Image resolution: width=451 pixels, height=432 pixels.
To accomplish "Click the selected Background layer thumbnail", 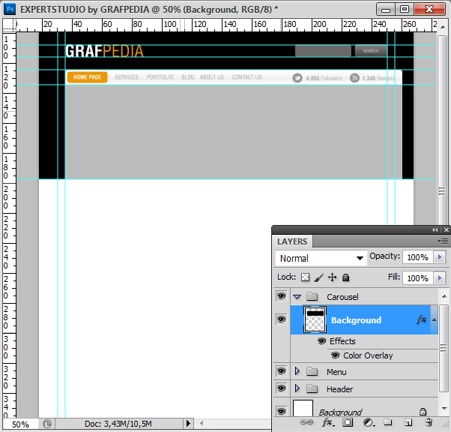I will pos(315,320).
